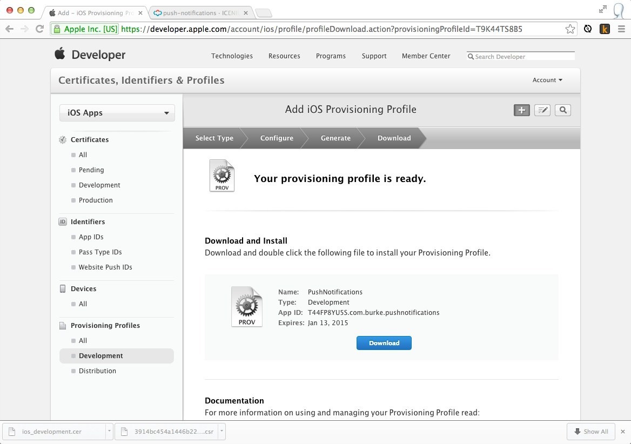Click the Apple Developer logo
The image size is (631, 444).
click(x=90, y=55)
